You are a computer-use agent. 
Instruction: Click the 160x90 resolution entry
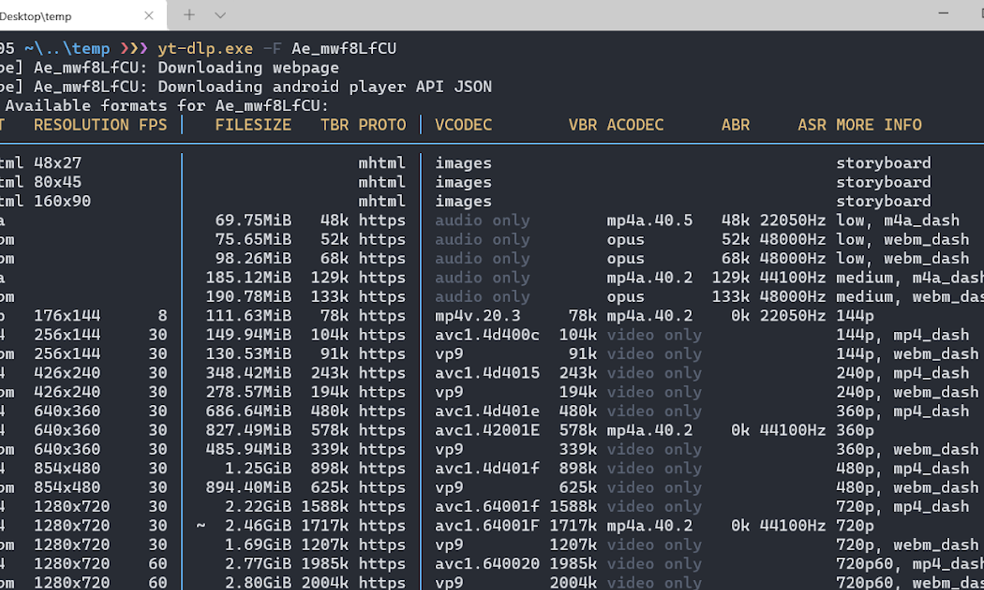coord(62,201)
